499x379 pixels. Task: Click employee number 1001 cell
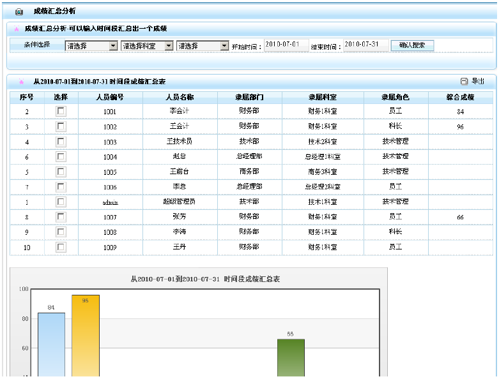(x=110, y=112)
